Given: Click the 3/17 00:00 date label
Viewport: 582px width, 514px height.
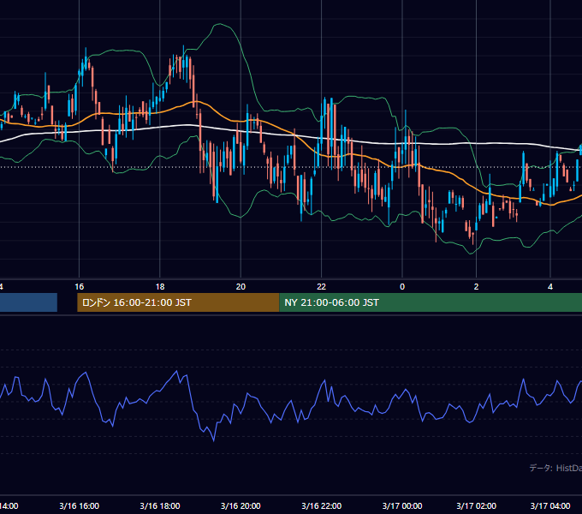Looking at the screenshot, I should pyautogui.click(x=402, y=505).
